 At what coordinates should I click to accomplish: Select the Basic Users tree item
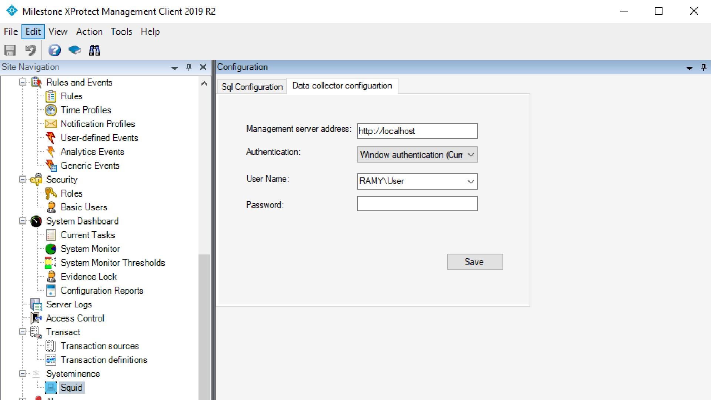84,207
